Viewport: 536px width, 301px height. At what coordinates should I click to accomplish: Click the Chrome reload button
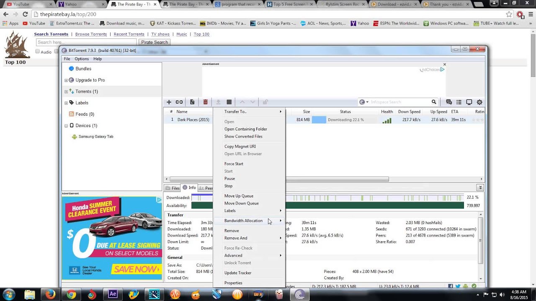point(25,14)
